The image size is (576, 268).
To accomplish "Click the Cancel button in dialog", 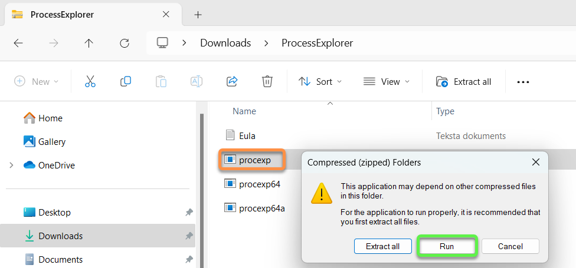I will [510, 246].
